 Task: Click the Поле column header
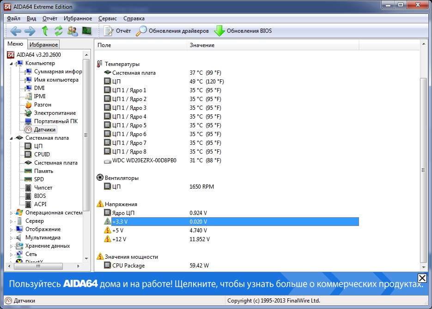coord(141,45)
